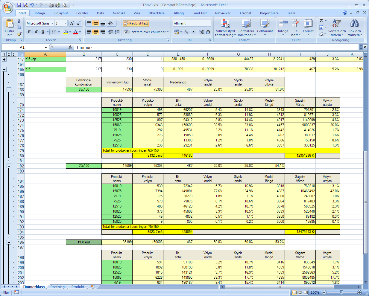
Task: Switch to the Produkt sheet tab
Action: 78,287
